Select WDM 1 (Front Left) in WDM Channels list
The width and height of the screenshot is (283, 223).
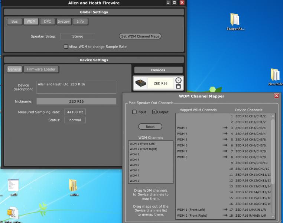pyautogui.click(x=151, y=143)
